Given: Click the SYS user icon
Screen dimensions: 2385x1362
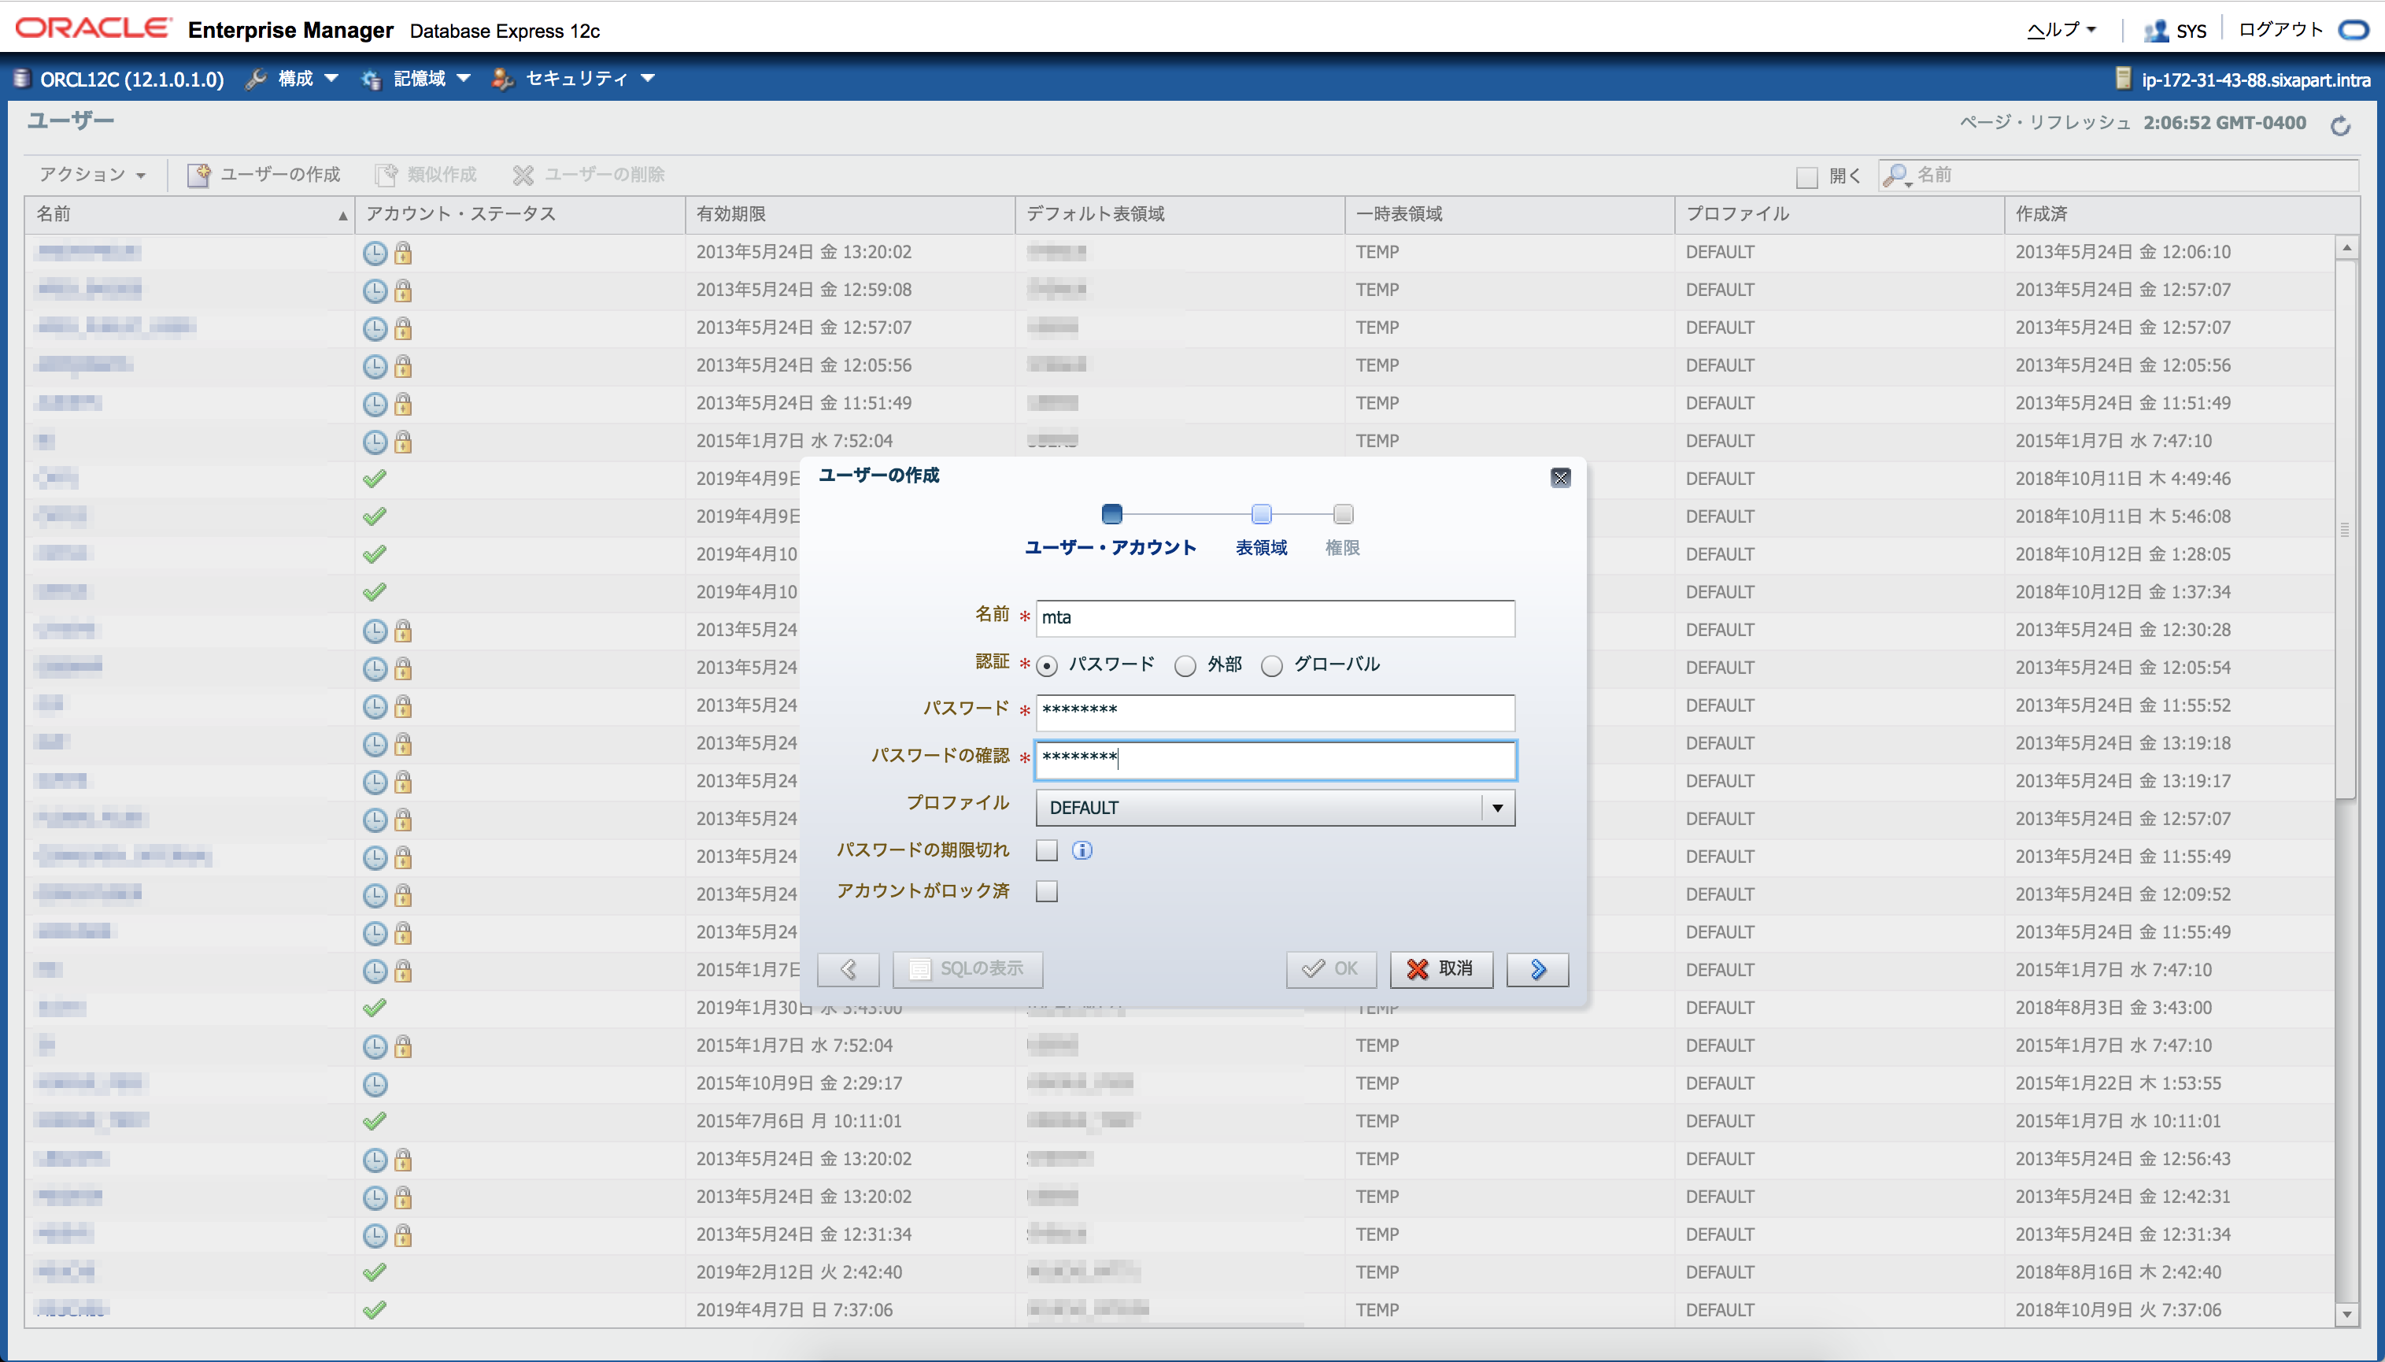Looking at the screenshot, I should click(2156, 31).
